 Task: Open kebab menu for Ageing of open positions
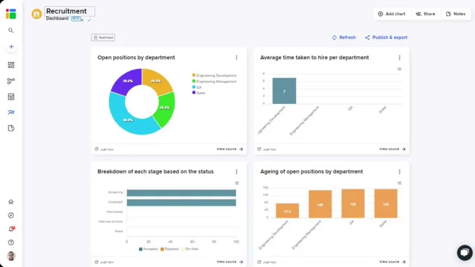400,171
